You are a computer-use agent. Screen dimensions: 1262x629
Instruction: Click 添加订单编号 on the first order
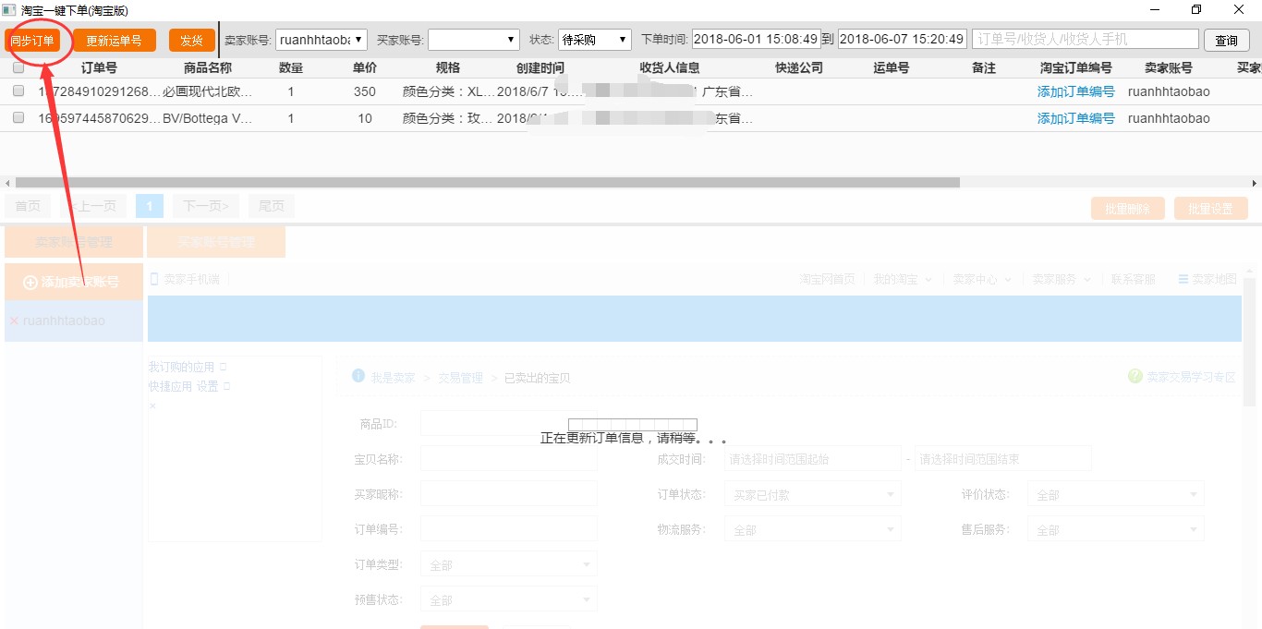(1075, 91)
